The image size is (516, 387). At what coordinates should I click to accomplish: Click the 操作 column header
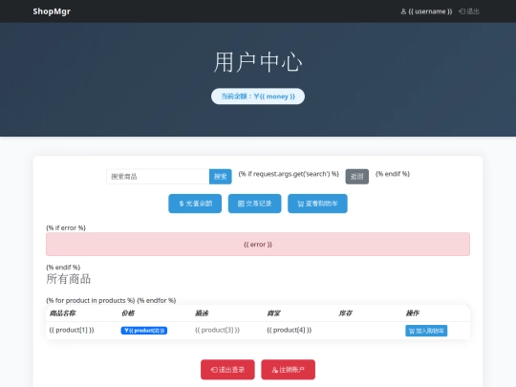413,313
